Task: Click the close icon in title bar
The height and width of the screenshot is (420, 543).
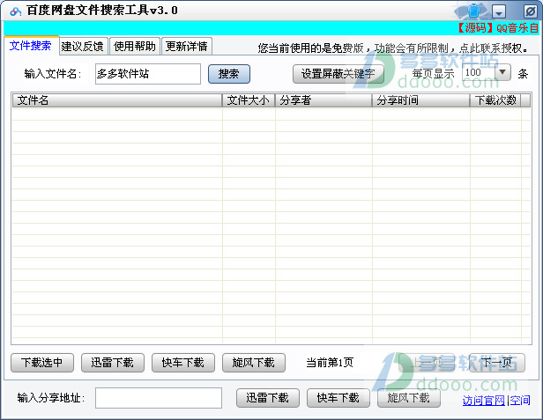Action: tap(530, 11)
